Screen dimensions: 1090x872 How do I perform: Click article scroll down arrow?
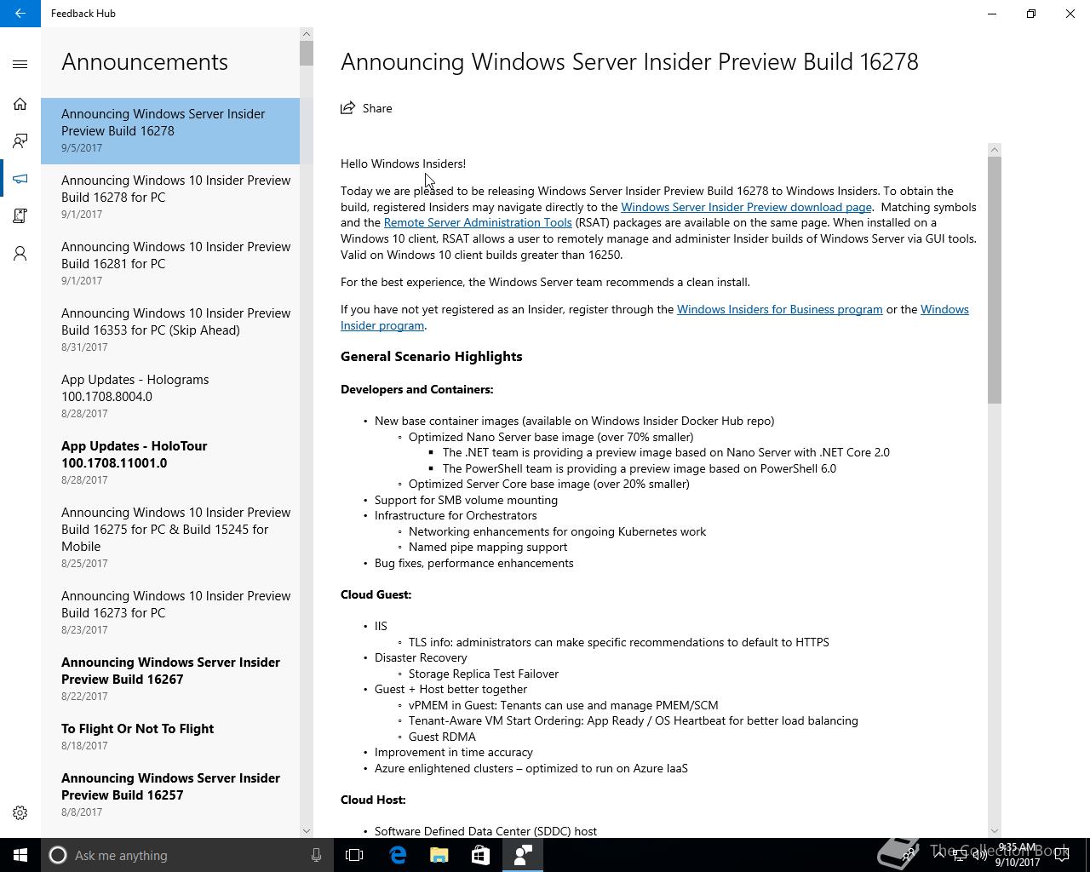pyautogui.click(x=995, y=831)
